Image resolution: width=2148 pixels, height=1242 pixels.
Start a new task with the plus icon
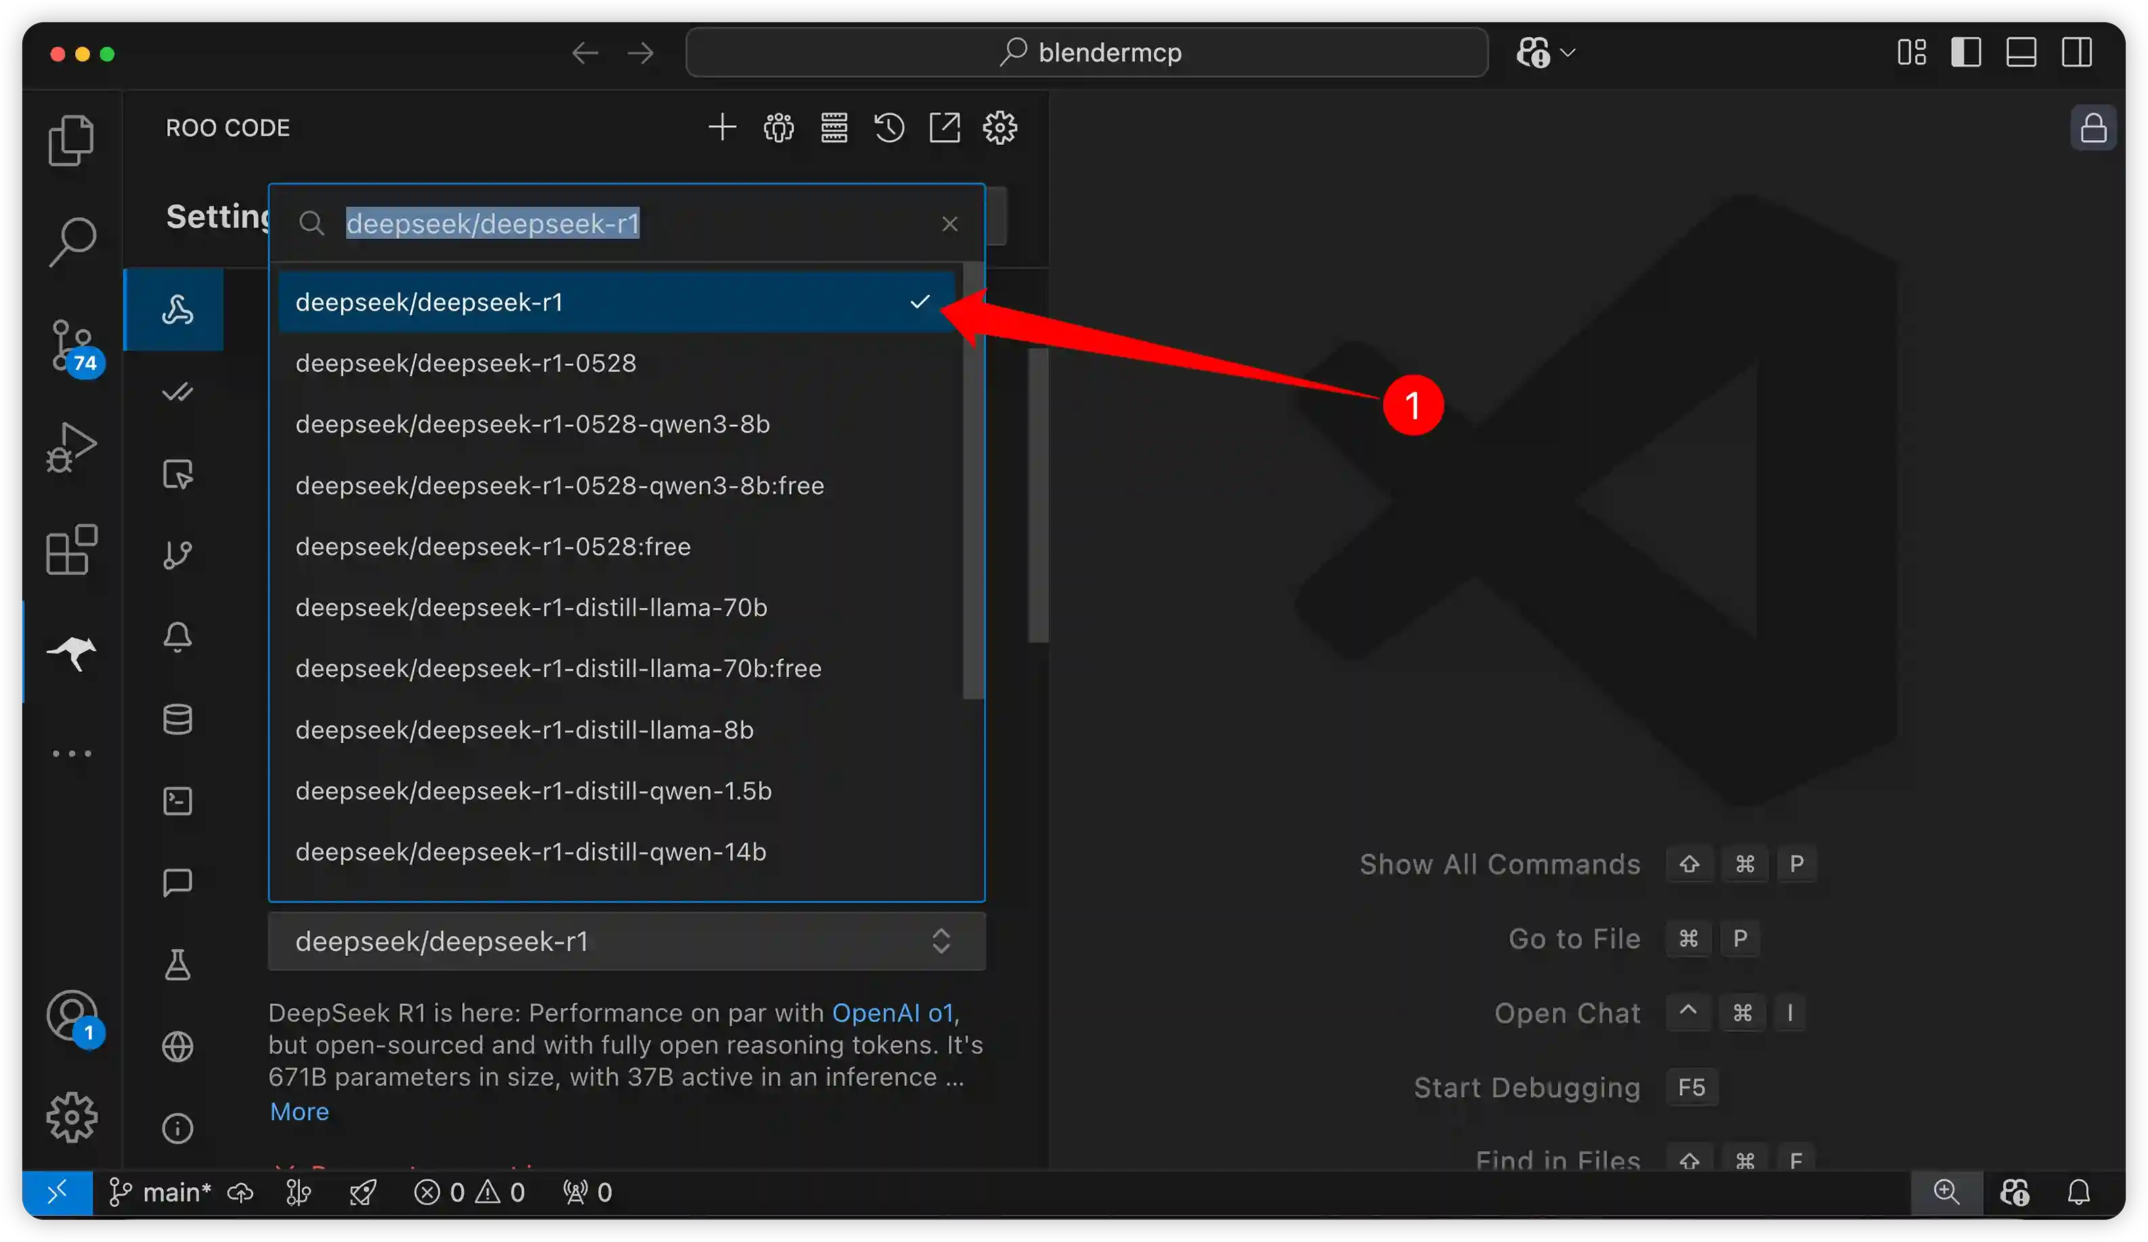(723, 127)
